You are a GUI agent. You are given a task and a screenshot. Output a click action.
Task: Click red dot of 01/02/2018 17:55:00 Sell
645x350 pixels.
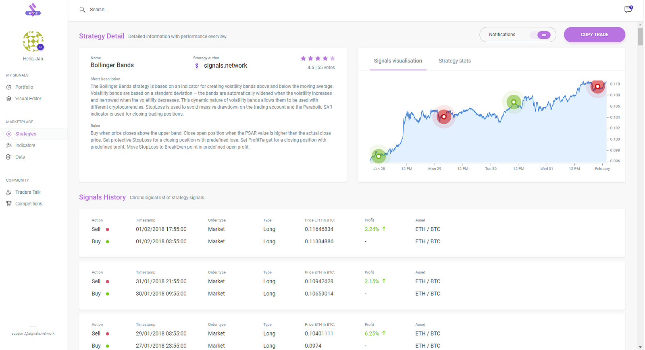(108, 230)
